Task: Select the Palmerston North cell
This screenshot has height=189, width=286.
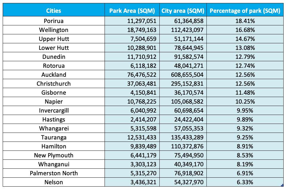Action: (x=54, y=173)
